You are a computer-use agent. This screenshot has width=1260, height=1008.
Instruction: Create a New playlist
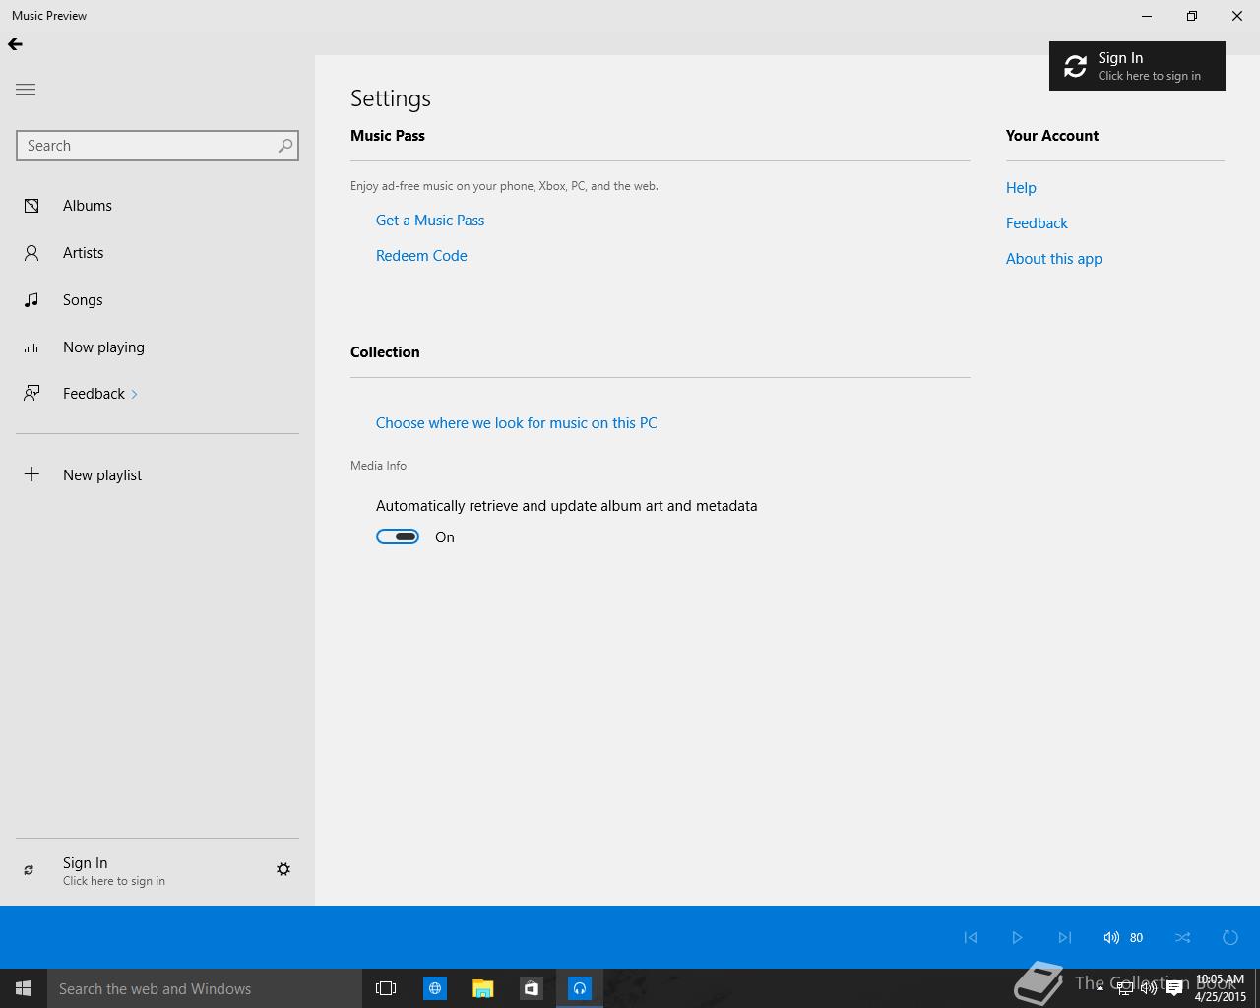tap(157, 475)
